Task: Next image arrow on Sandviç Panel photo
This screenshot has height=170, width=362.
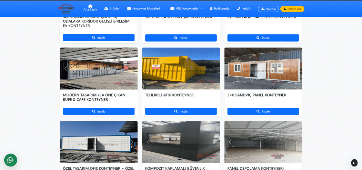Action: click(296, 69)
